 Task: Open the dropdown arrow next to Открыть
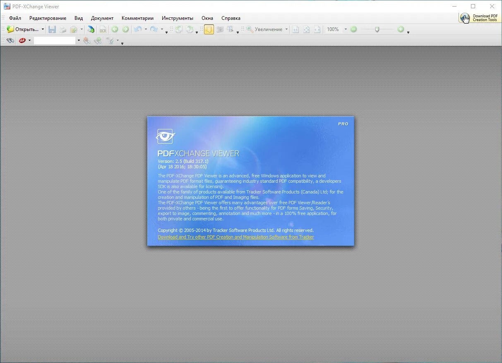(43, 29)
